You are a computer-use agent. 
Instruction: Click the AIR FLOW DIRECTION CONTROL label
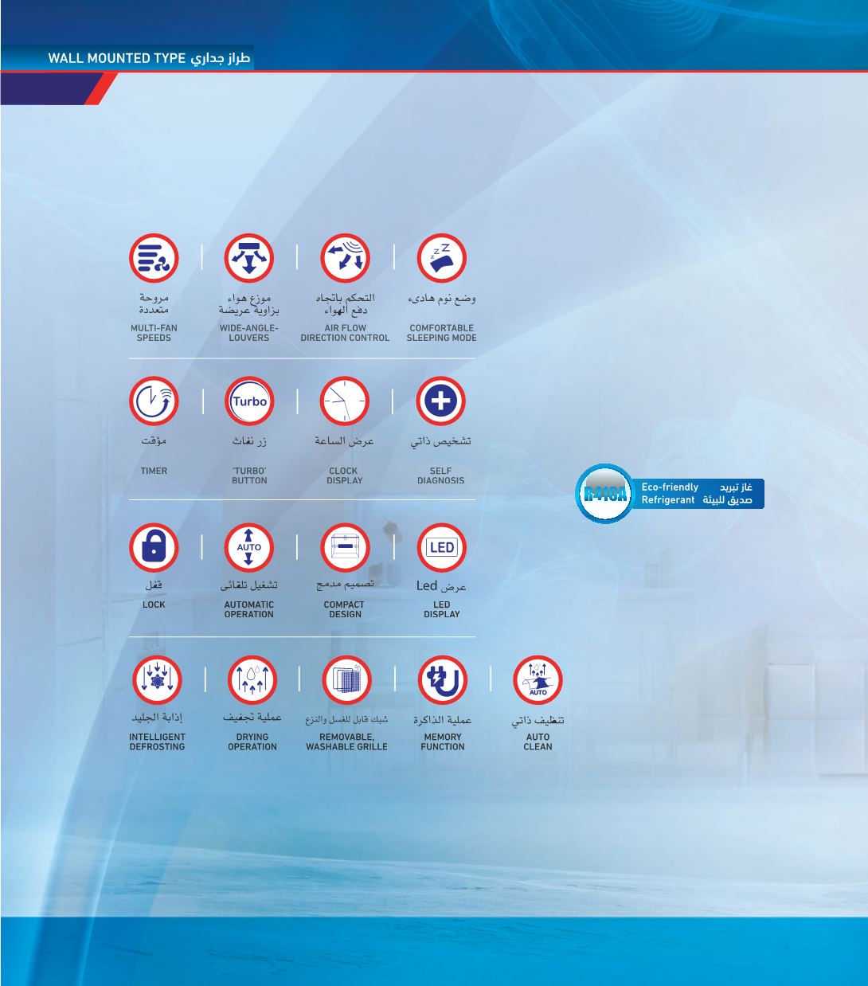(x=345, y=333)
